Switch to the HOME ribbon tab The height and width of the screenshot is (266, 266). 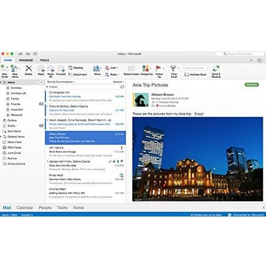(x=8, y=60)
